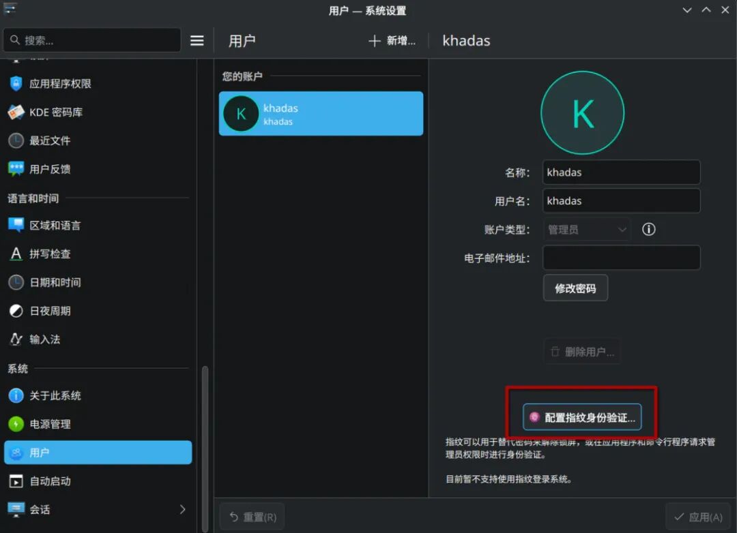
Task: Click the 电源管理 green power icon
Action: click(16, 424)
